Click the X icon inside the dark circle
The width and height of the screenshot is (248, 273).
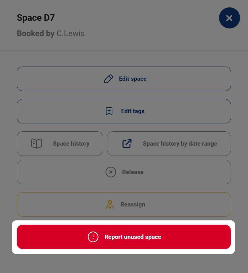tap(230, 18)
